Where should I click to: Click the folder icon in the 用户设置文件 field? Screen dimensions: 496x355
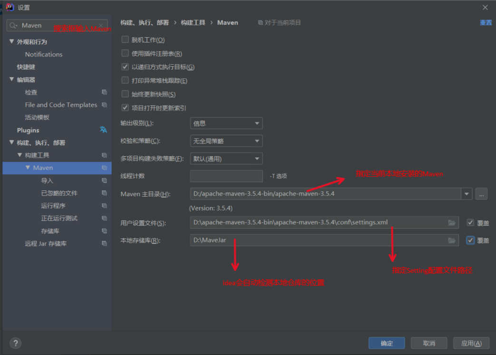pyautogui.click(x=452, y=223)
